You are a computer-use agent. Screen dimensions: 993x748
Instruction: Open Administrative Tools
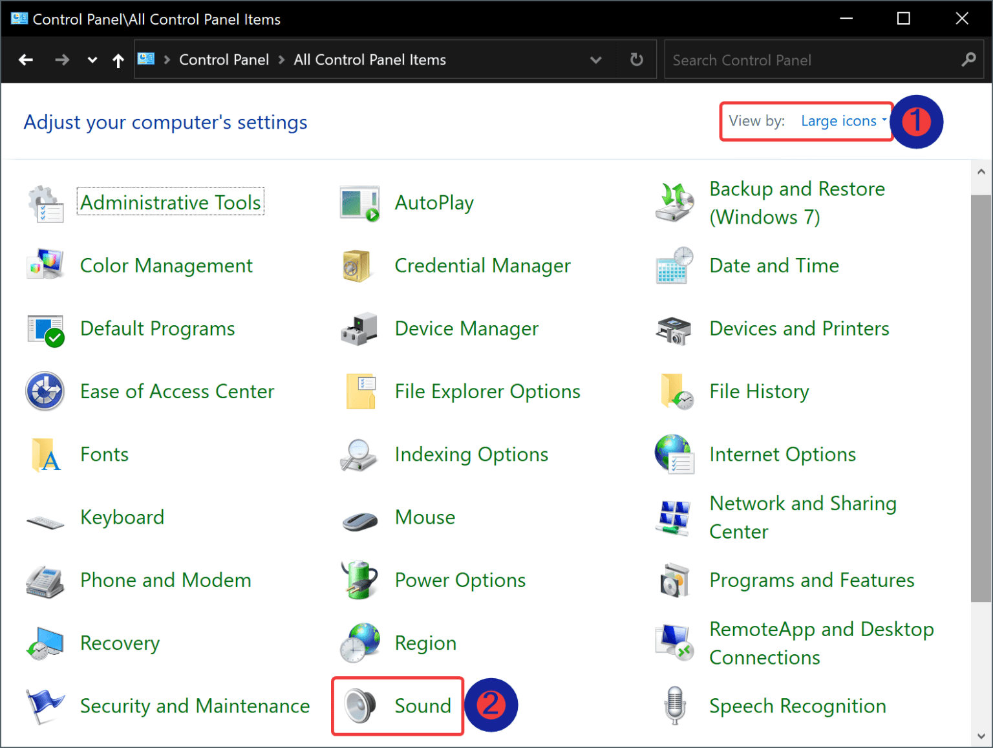tap(170, 202)
